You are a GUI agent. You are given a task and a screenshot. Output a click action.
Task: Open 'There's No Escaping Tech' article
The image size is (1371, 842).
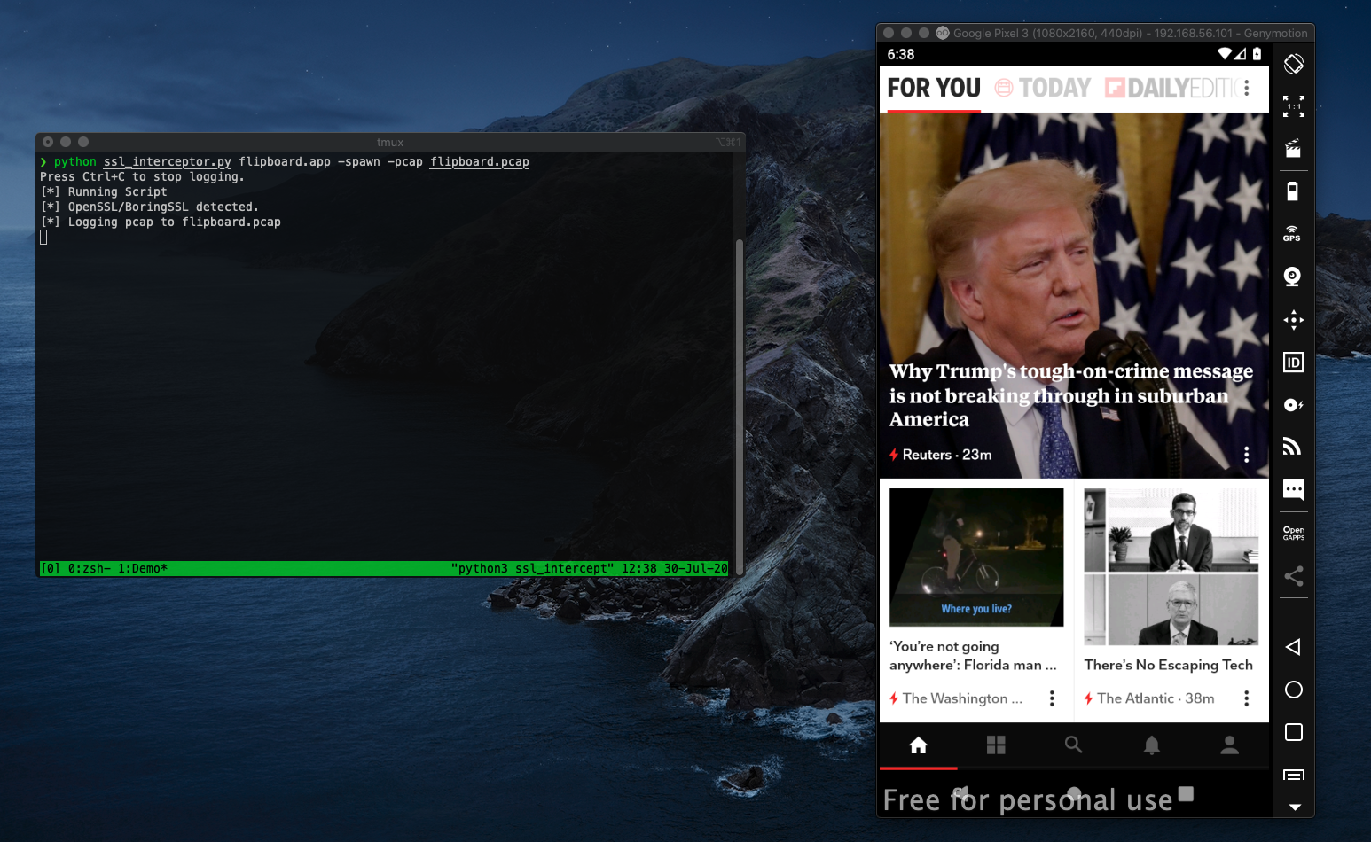[x=1168, y=665]
